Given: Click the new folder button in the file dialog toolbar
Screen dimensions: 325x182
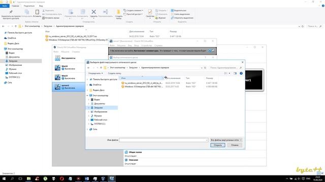Looking at the screenshot, I should point(114,73).
